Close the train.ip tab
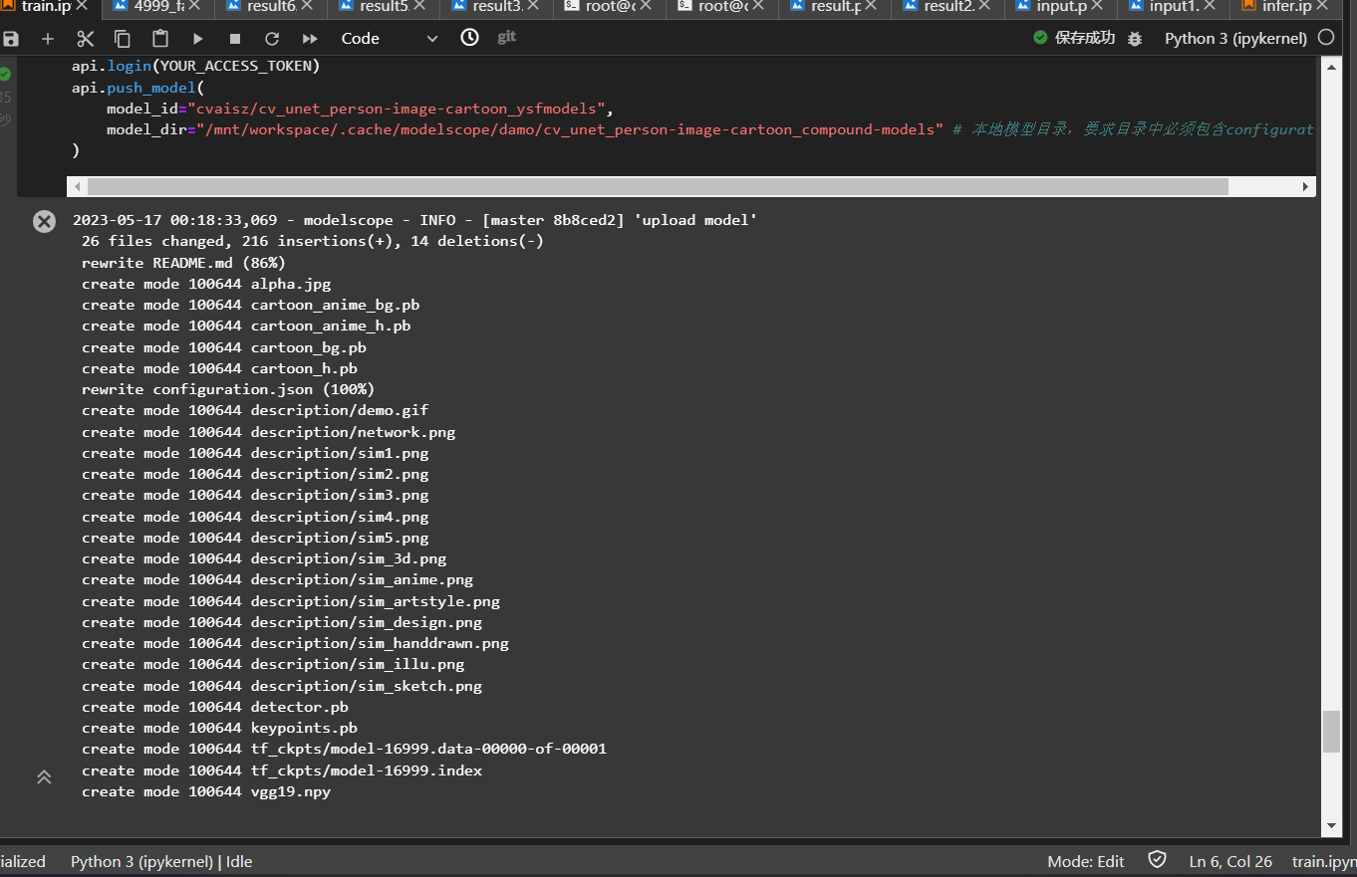Viewport: 1357px width, 877px height. (81, 7)
